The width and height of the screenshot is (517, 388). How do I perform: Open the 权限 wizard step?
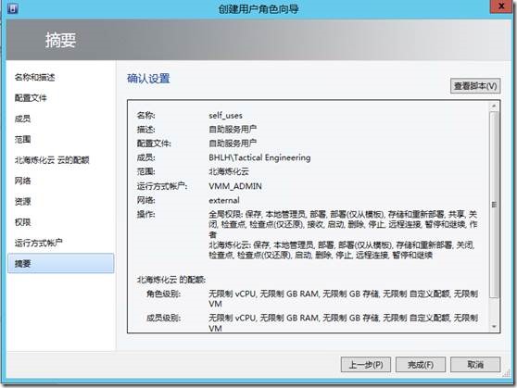pyautogui.click(x=22, y=222)
